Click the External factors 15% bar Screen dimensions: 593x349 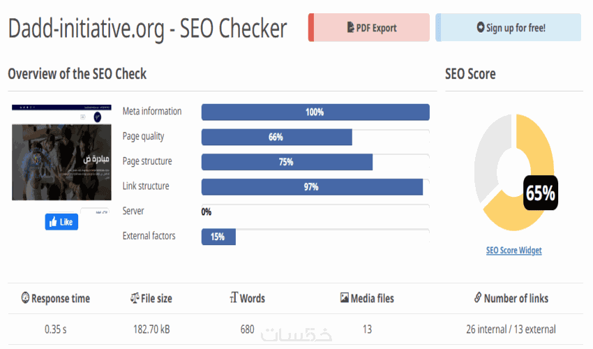(218, 237)
